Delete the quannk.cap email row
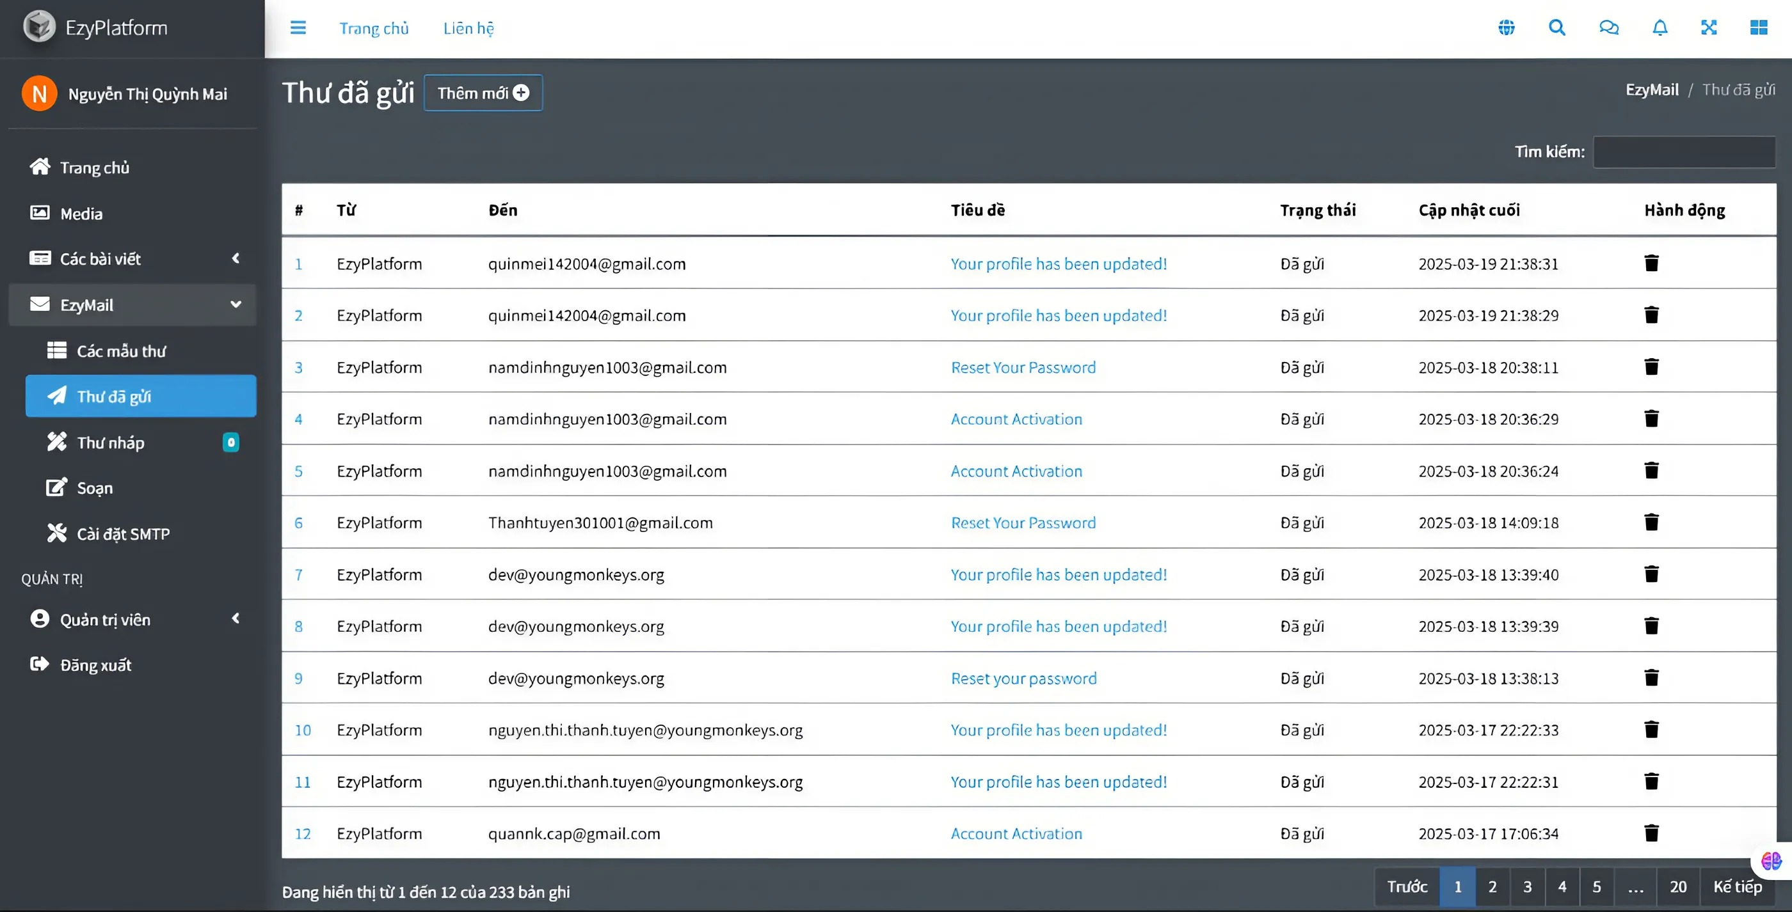The image size is (1792, 912). 1651,833
